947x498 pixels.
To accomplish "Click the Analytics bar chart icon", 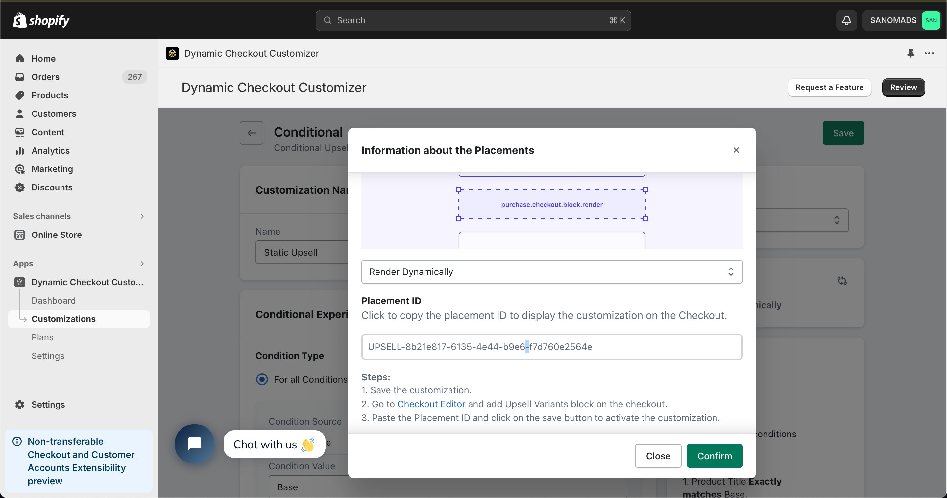I will click(20, 150).
